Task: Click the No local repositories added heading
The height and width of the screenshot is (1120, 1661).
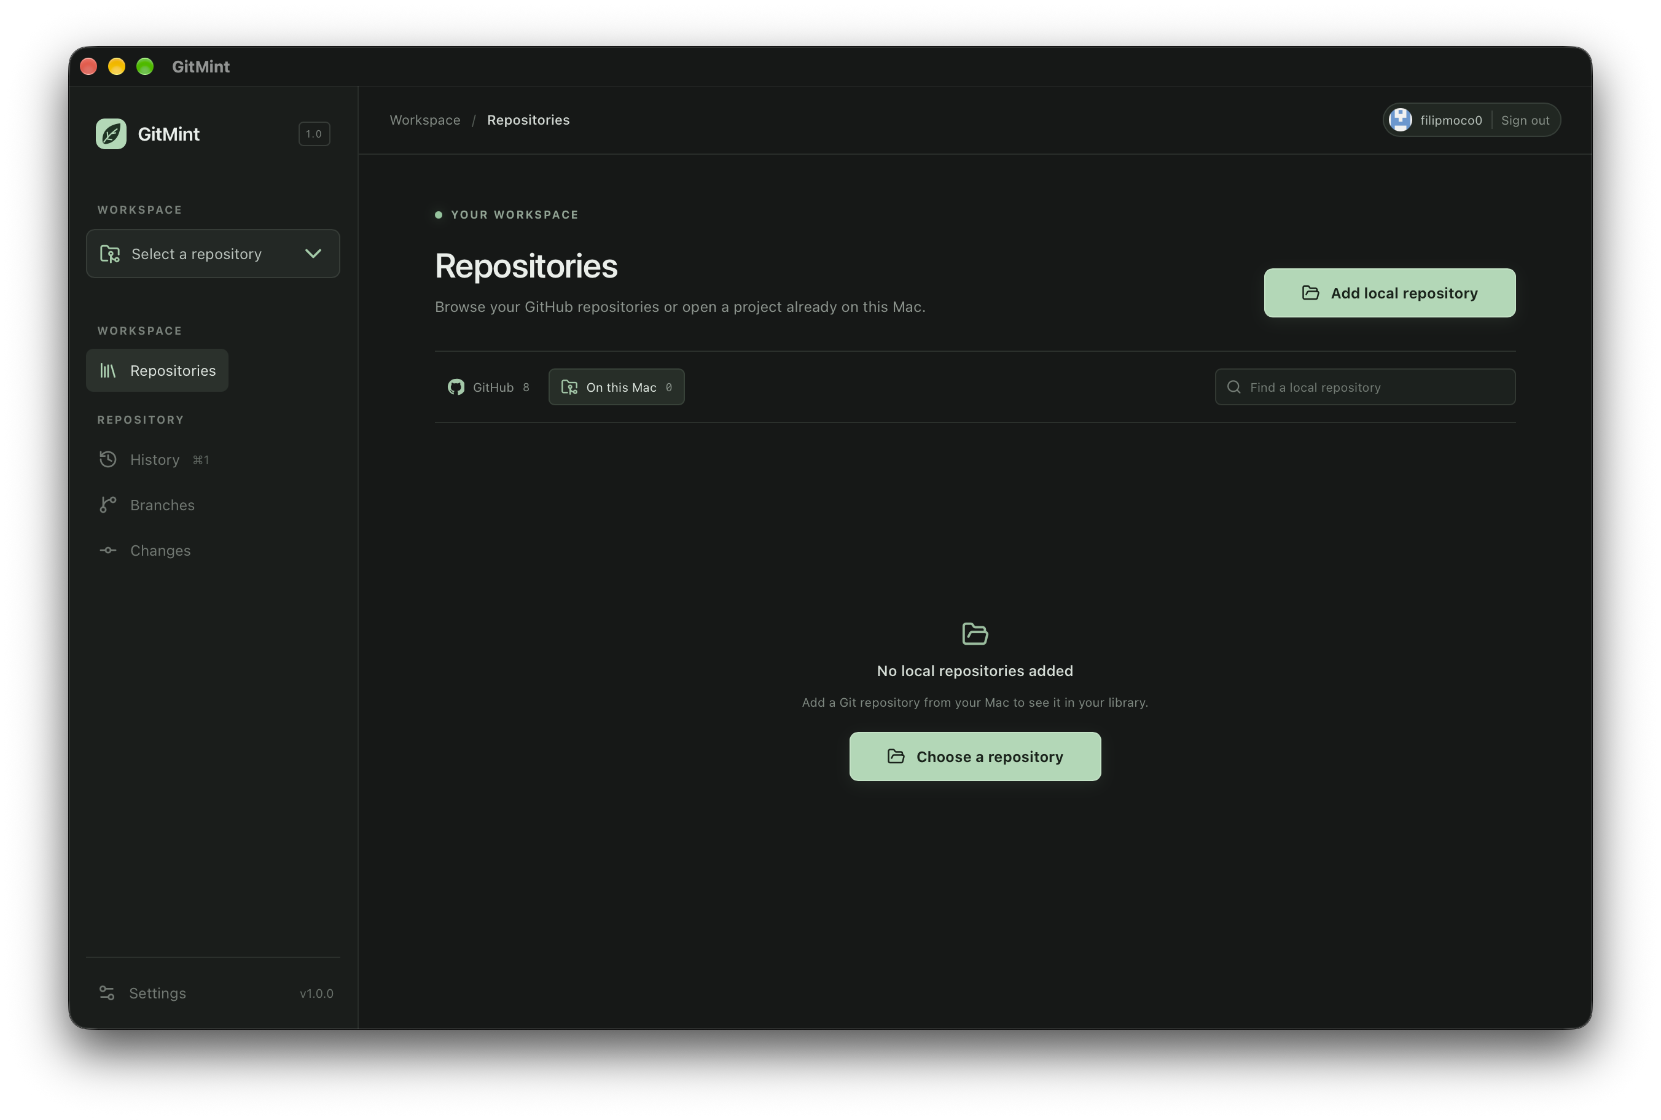Action: [975, 671]
